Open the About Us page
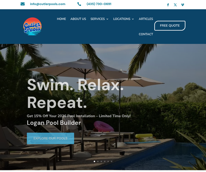 click(78, 19)
